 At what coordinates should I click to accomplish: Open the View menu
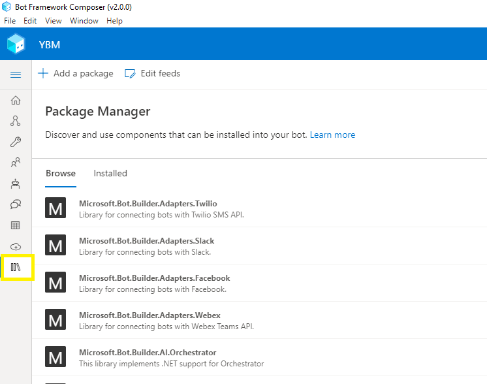[54, 21]
